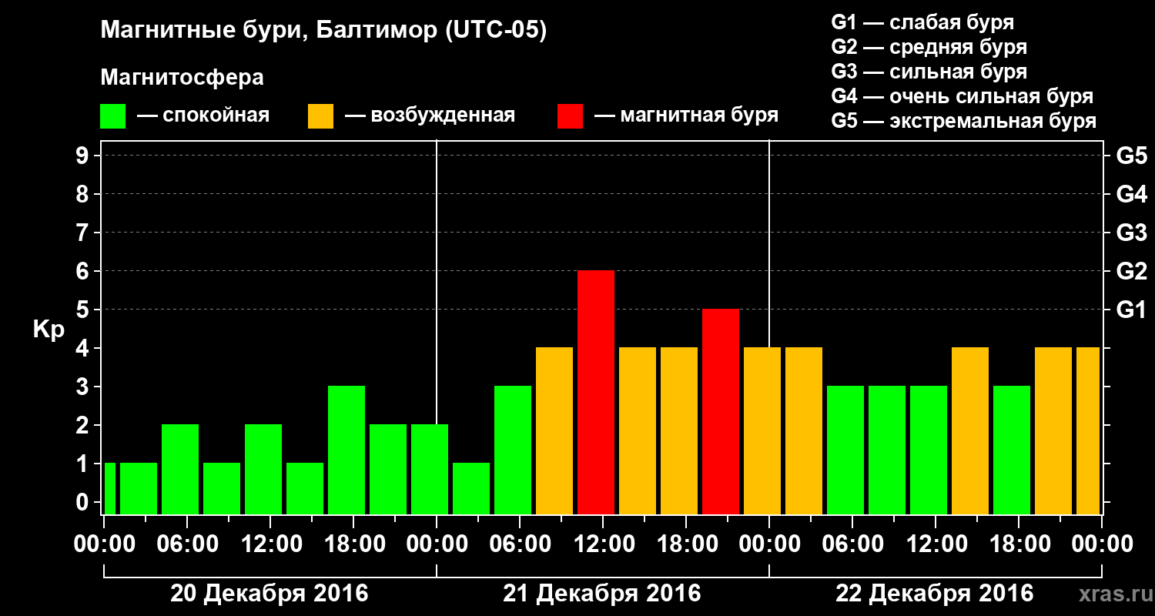Click the '18:00' time label above 22 Декабря
Image resolution: width=1155 pixels, height=616 pixels.
[x=1019, y=544]
